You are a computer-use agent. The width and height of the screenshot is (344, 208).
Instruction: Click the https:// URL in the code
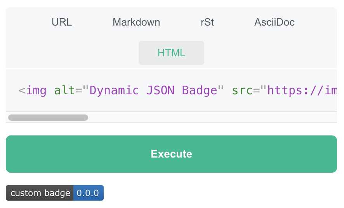coord(301,90)
